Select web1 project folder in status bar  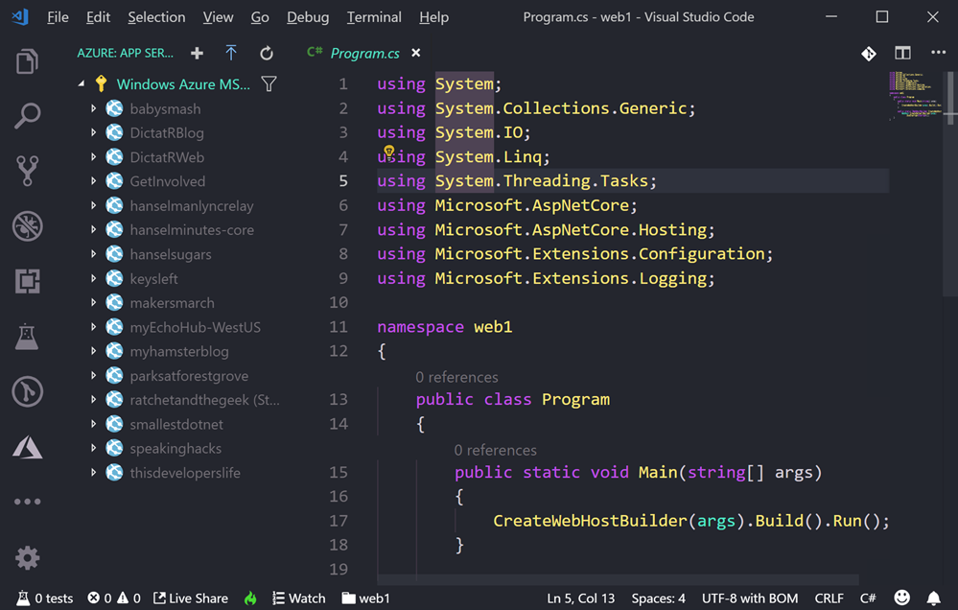point(366,598)
